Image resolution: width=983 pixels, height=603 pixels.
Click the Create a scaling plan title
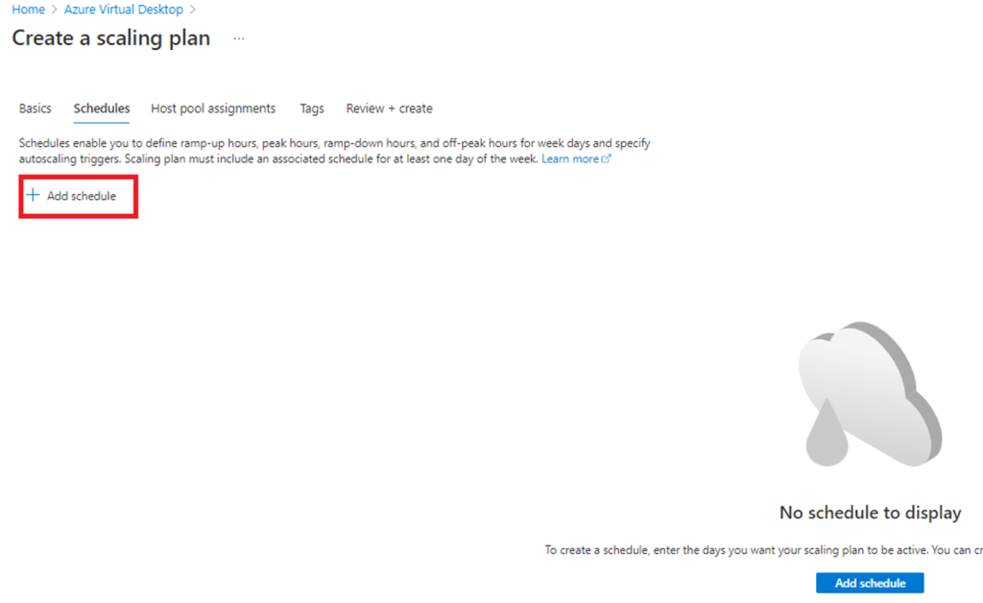point(111,39)
